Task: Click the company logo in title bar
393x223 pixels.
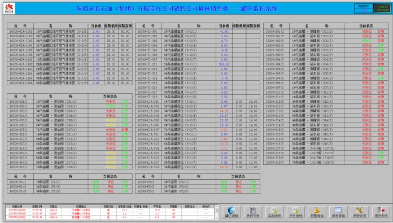Action: pyautogui.click(x=9, y=8)
